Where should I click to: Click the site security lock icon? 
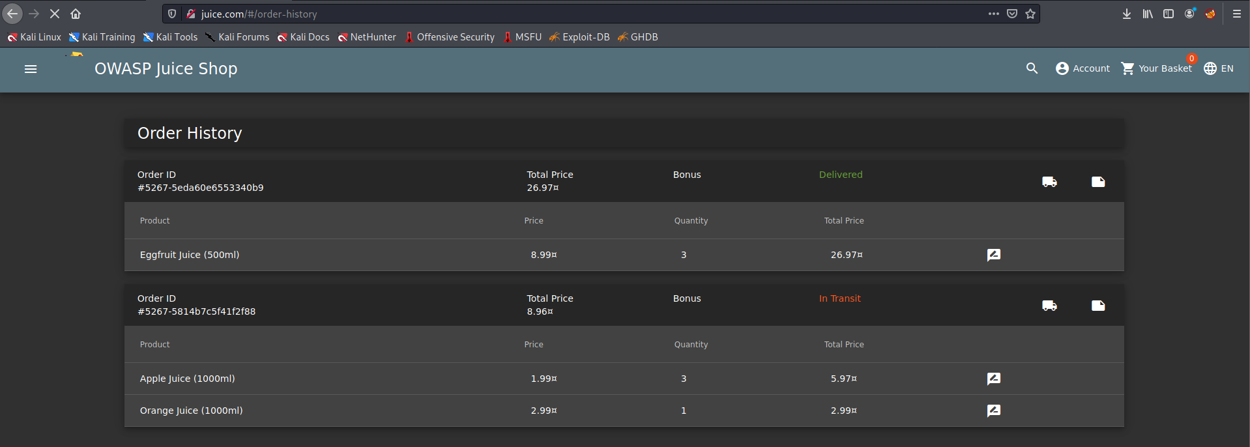click(x=191, y=14)
